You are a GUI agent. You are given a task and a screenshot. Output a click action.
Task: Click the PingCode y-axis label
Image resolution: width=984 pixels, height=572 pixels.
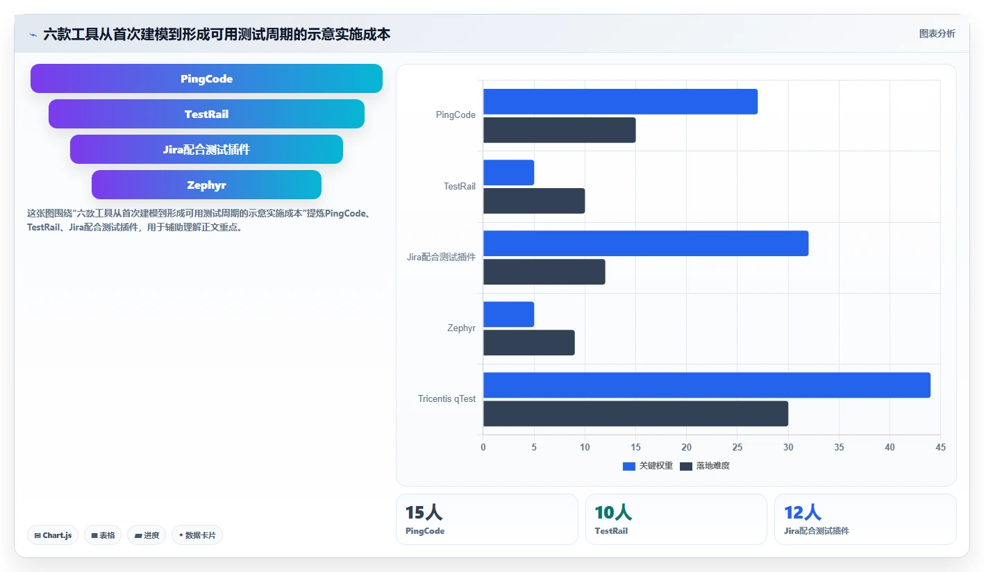pos(456,115)
